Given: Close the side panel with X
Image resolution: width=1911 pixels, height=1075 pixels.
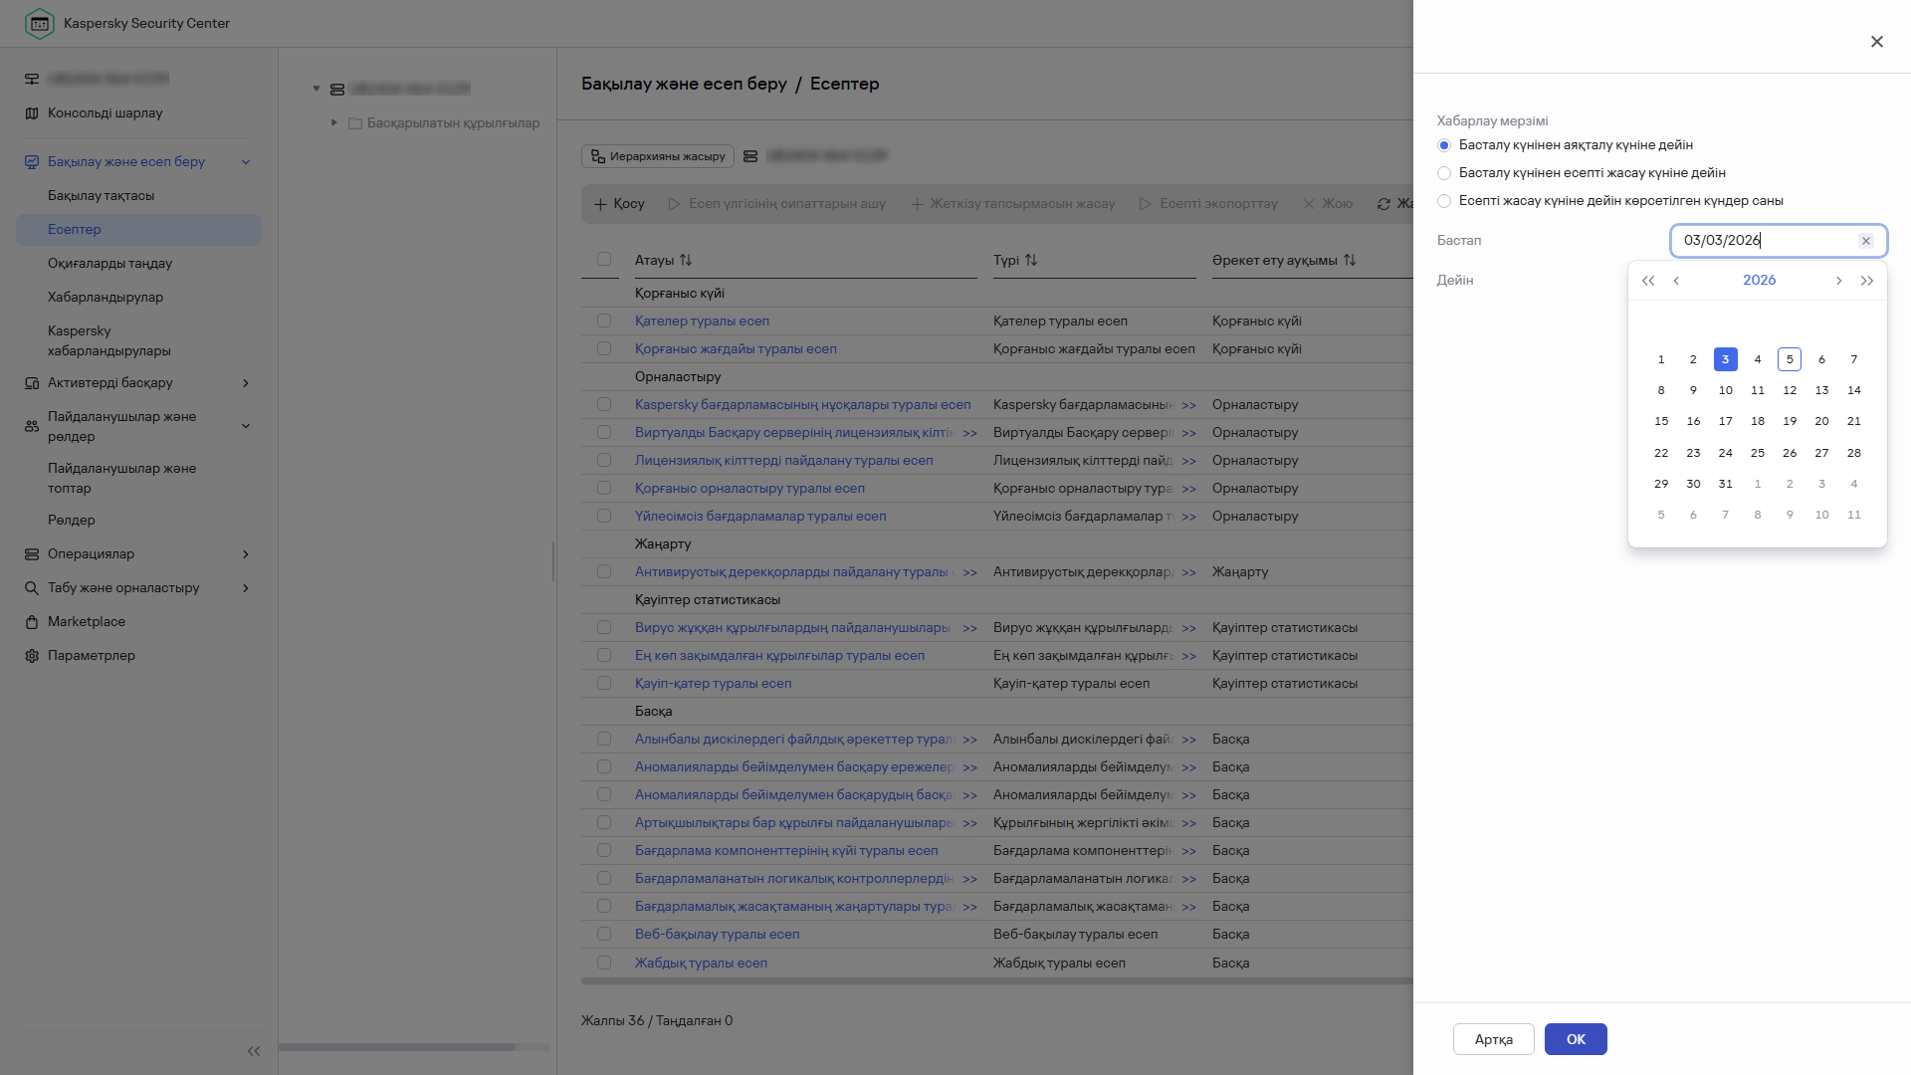Looking at the screenshot, I should coord(1876,42).
